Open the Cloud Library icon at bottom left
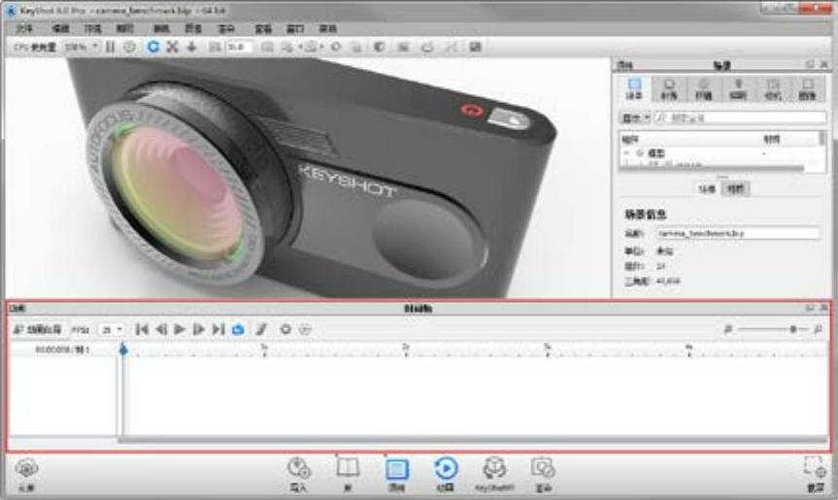 click(25, 473)
